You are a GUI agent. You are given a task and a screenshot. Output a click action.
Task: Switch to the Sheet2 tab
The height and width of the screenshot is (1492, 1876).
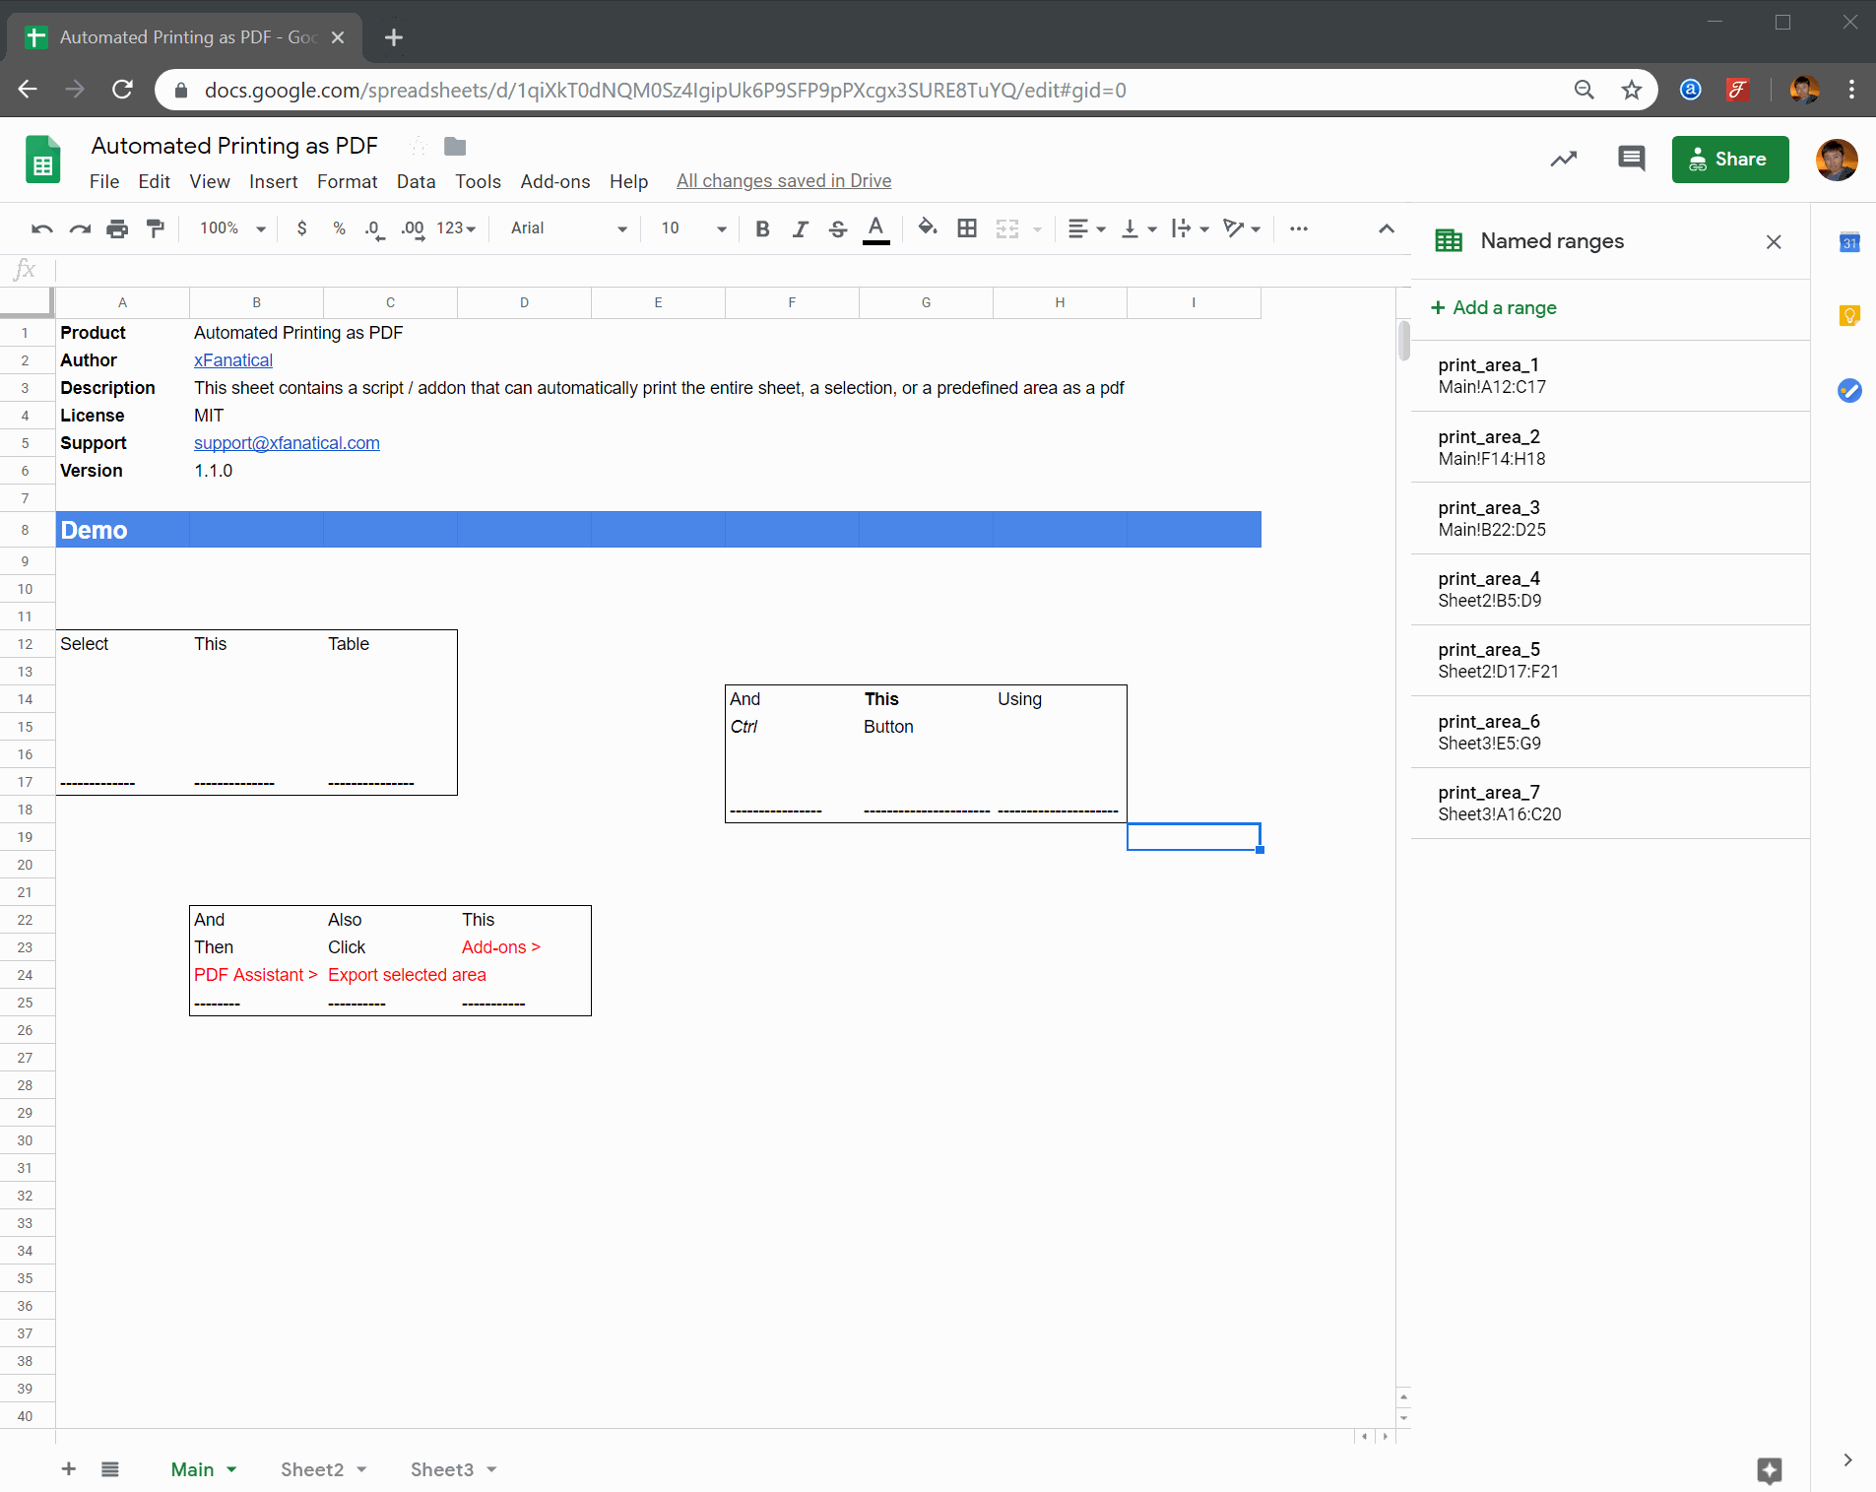tap(310, 1468)
